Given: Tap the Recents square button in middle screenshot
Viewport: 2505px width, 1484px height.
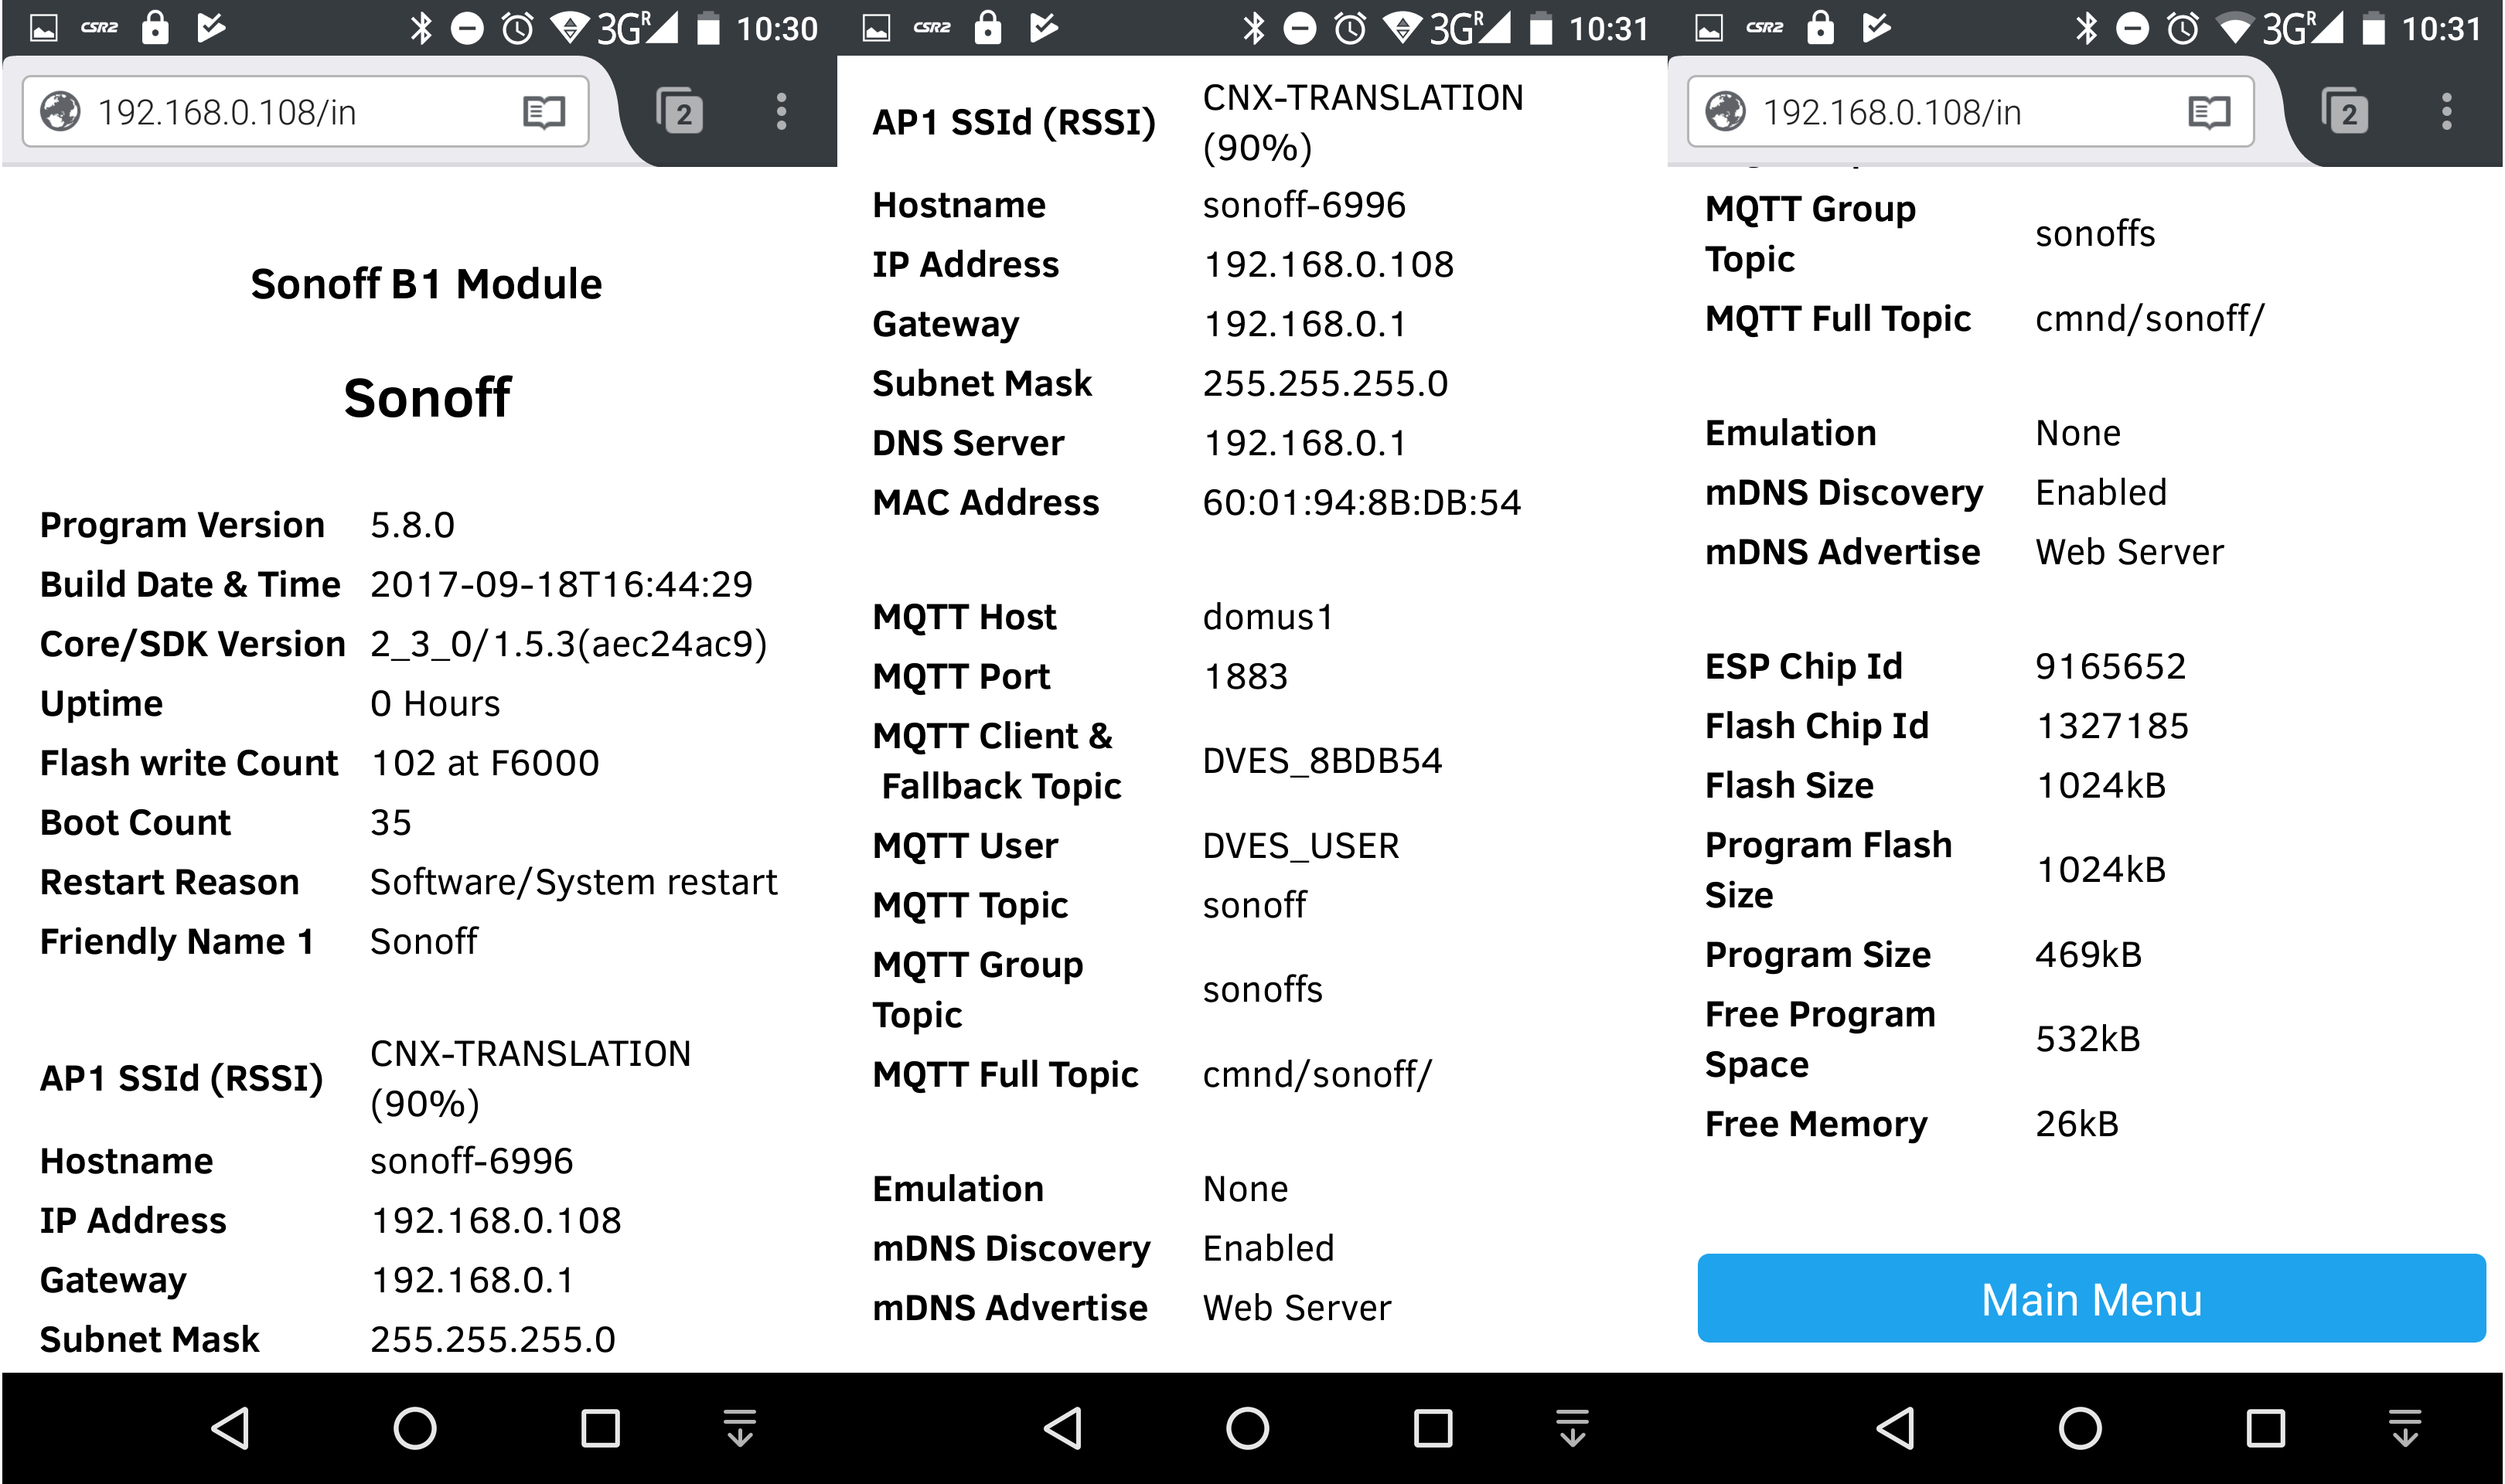Looking at the screenshot, I should (1432, 1428).
